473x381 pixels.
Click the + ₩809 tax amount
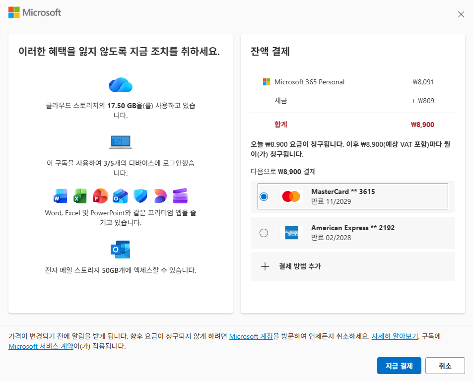pos(423,101)
